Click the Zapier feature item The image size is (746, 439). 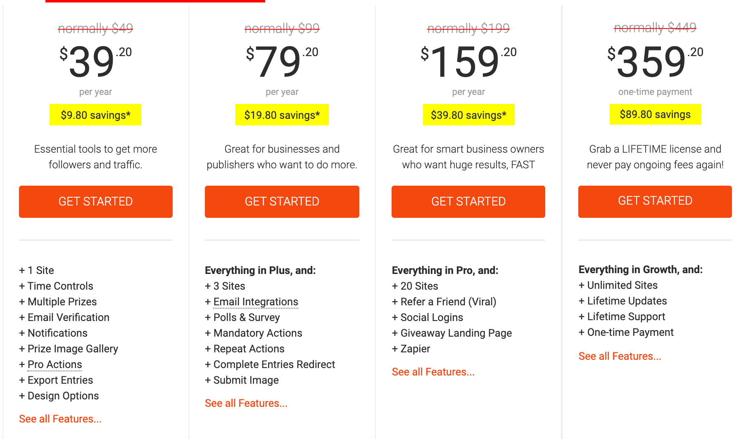415,349
